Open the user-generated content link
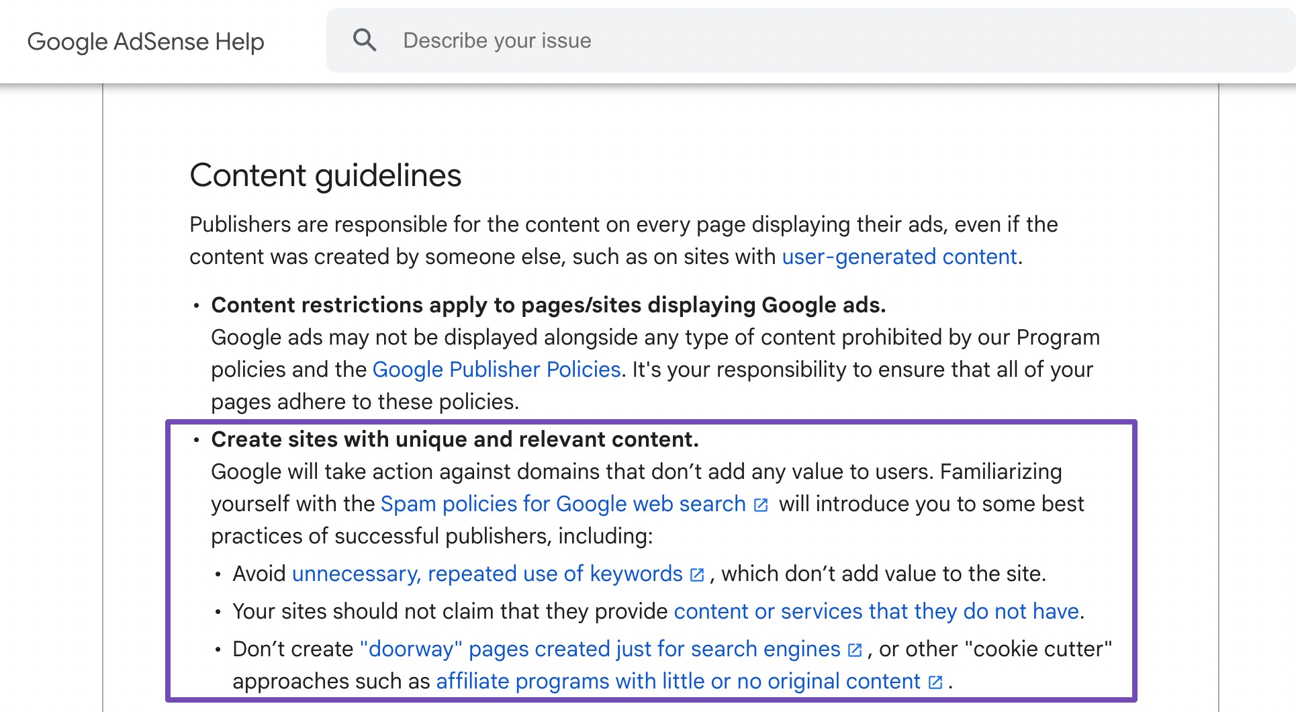This screenshot has width=1296, height=712. coord(899,257)
